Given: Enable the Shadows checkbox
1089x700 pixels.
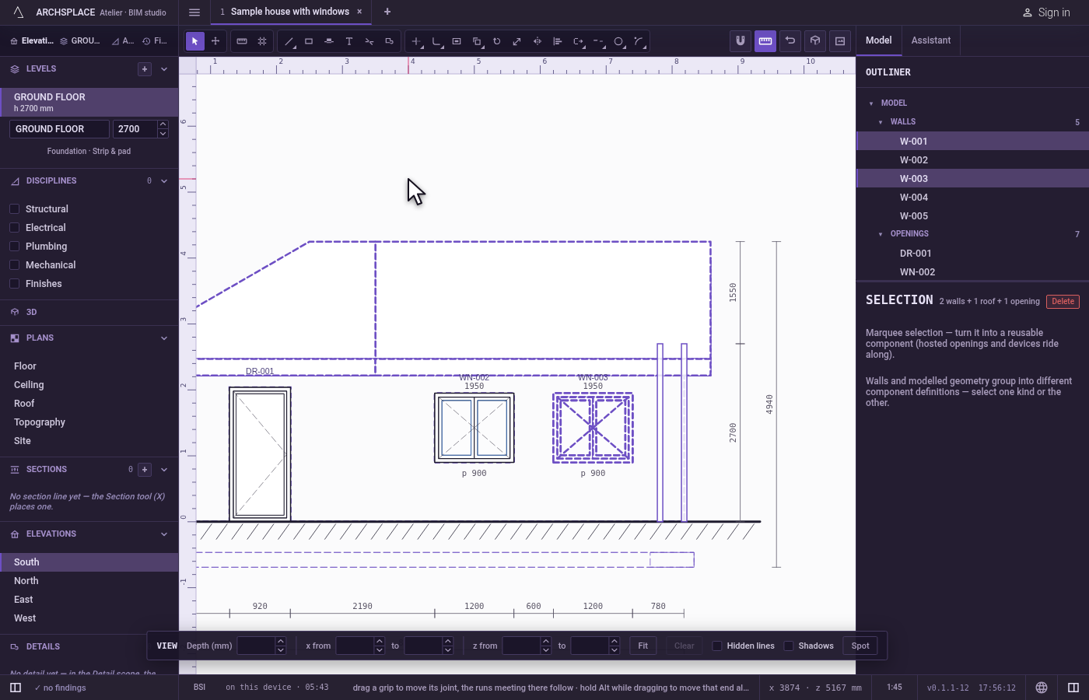Looking at the screenshot, I should [x=789, y=646].
